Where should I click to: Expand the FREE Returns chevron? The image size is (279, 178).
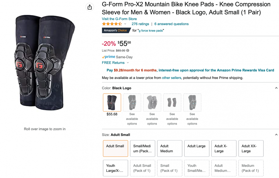pyautogui.click(x=128, y=63)
